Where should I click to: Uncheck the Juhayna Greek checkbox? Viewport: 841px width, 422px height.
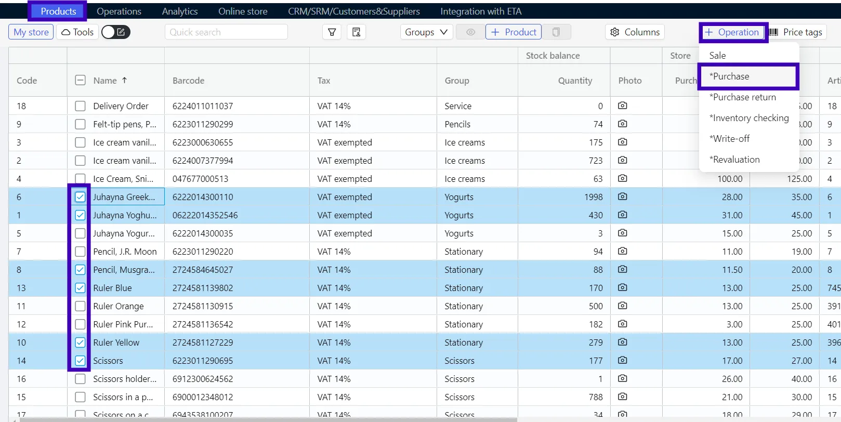pyautogui.click(x=80, y=197)
